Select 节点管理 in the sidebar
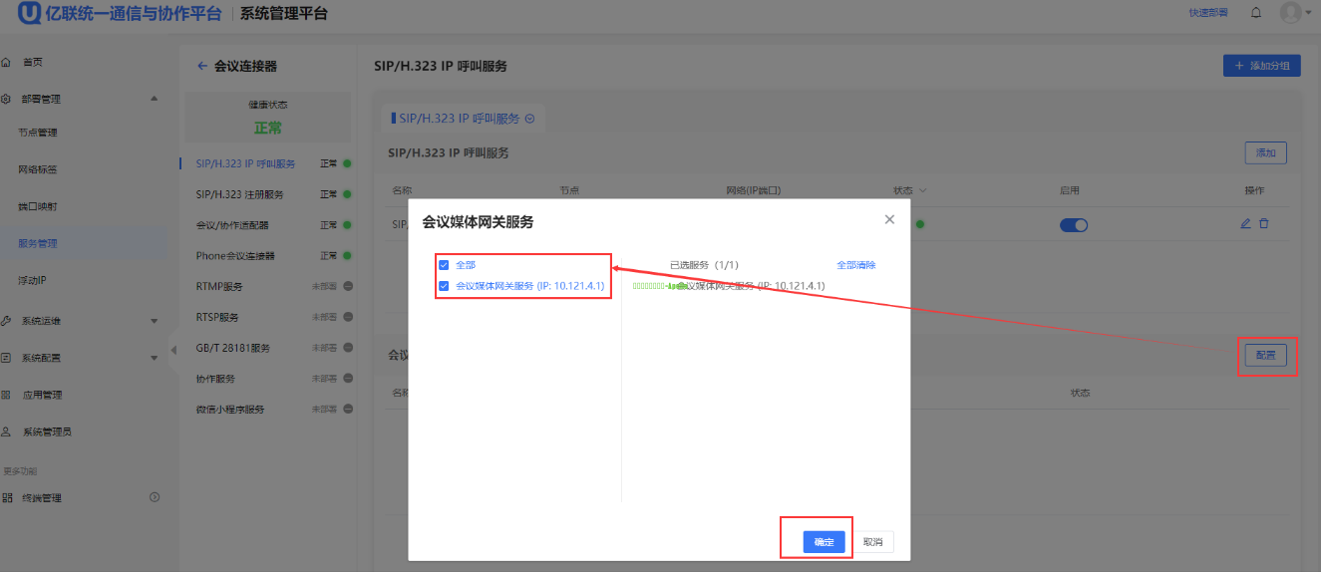The height and width of the screenshot is (572, 1321). 38,133
